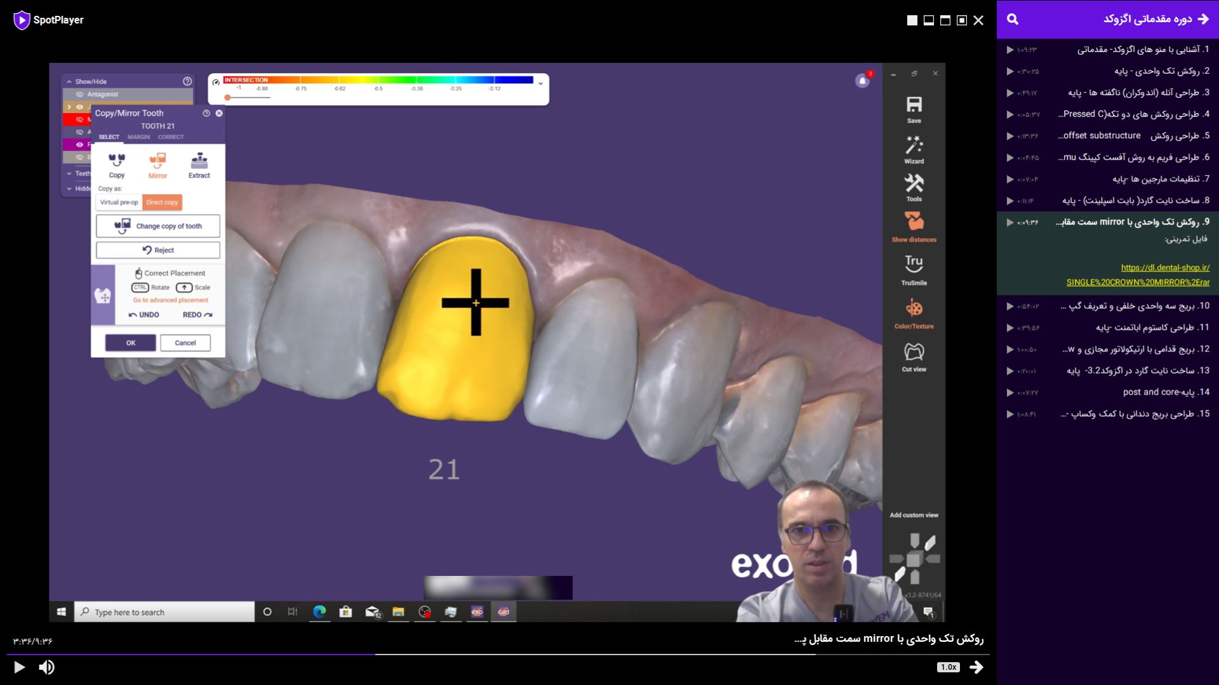The image size is (1219, 685).
Task: Click Go to advanced placement link
Action: (170, 300)
